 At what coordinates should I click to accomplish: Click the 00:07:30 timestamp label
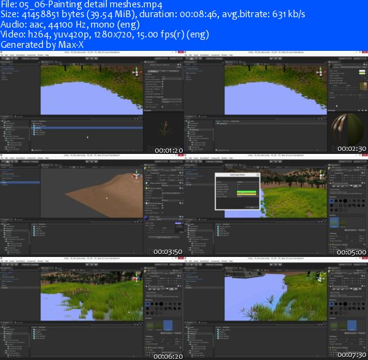point(351,354)
